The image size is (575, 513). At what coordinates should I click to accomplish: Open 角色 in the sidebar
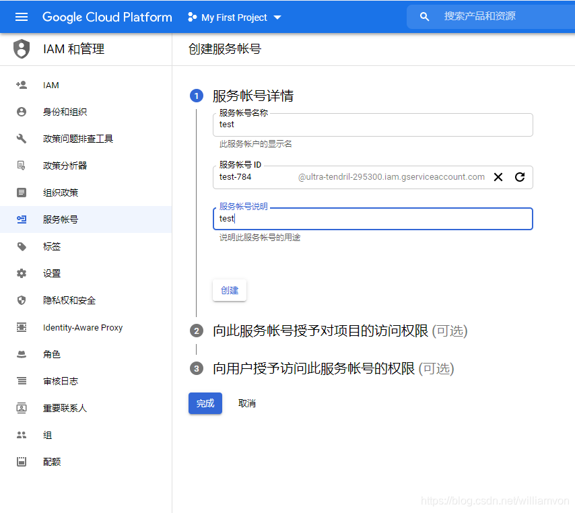86,354
